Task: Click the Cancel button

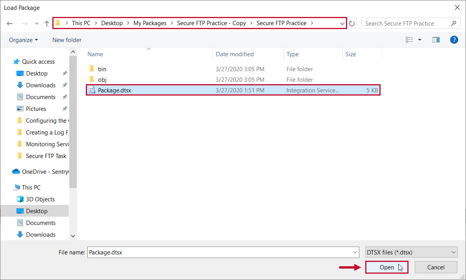Action: click(x=436, y=267)
